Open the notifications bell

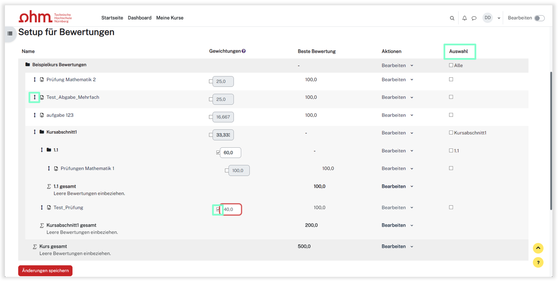coord(464,18)
